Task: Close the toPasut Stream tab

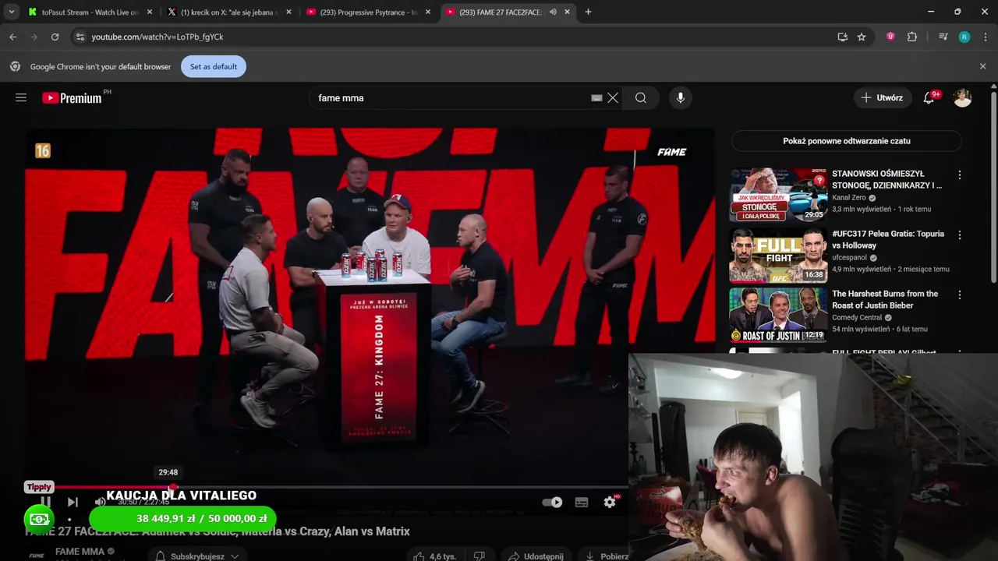Action: pos(150,12)
